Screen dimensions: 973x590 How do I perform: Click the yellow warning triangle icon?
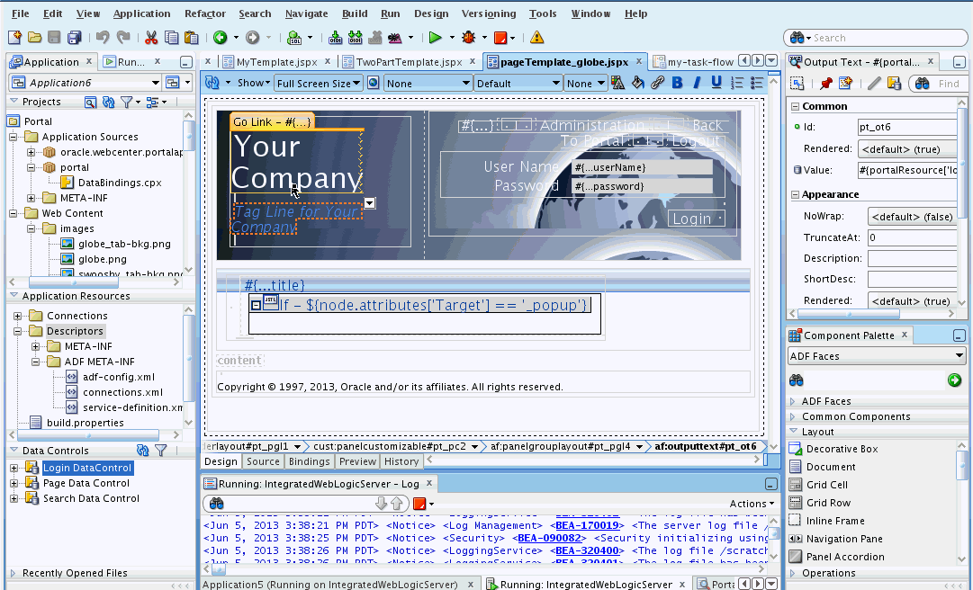click(536, 38)
